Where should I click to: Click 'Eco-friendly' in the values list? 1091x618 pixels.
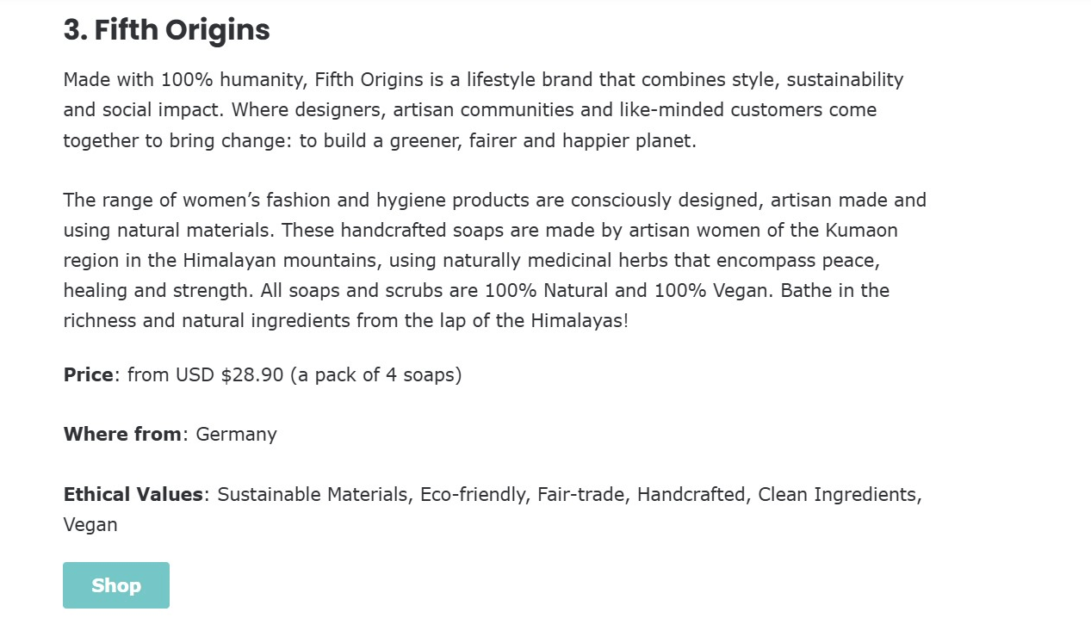coord(474,495)
